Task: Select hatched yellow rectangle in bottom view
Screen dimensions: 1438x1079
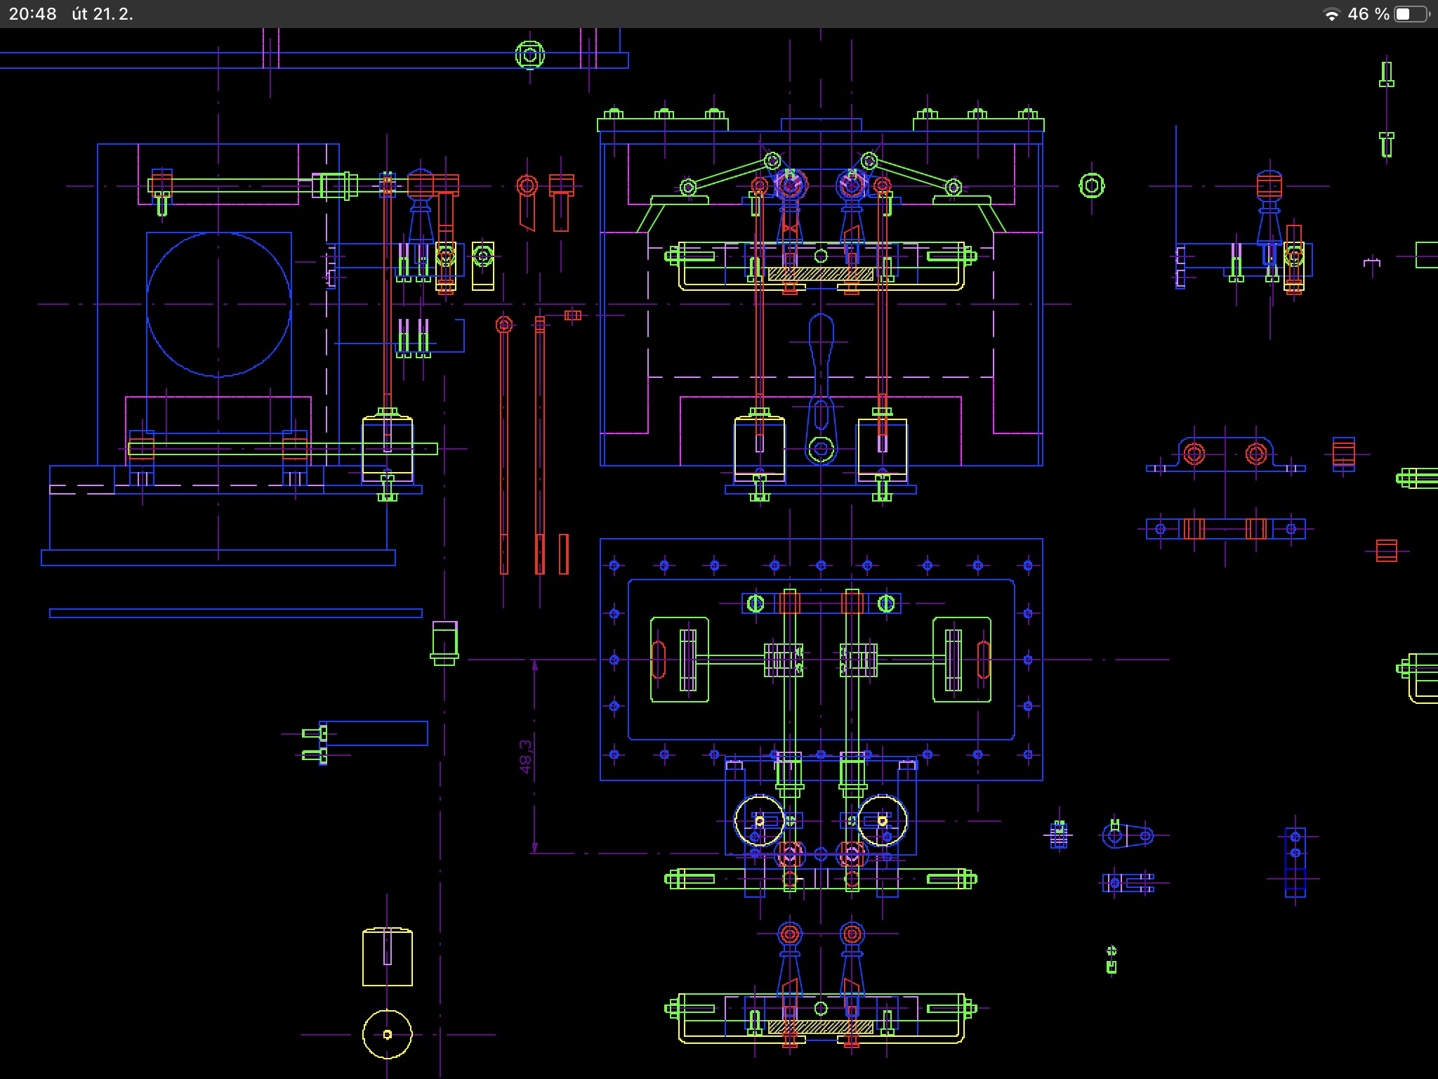Action: pyautogui.click(x=820, y=1027)
